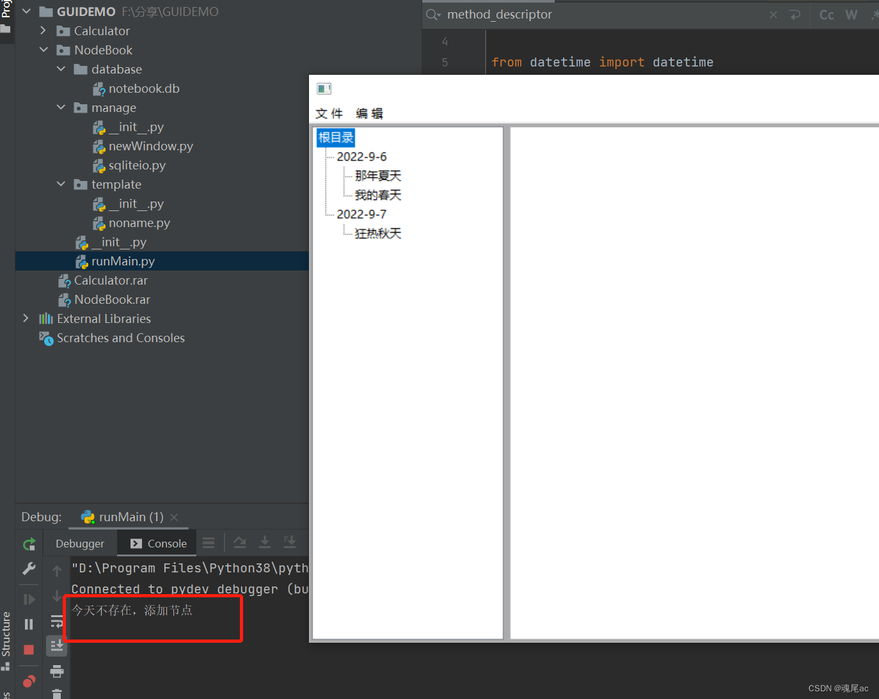Open 文件 menu in notebook window

click(x=329, y=113)
